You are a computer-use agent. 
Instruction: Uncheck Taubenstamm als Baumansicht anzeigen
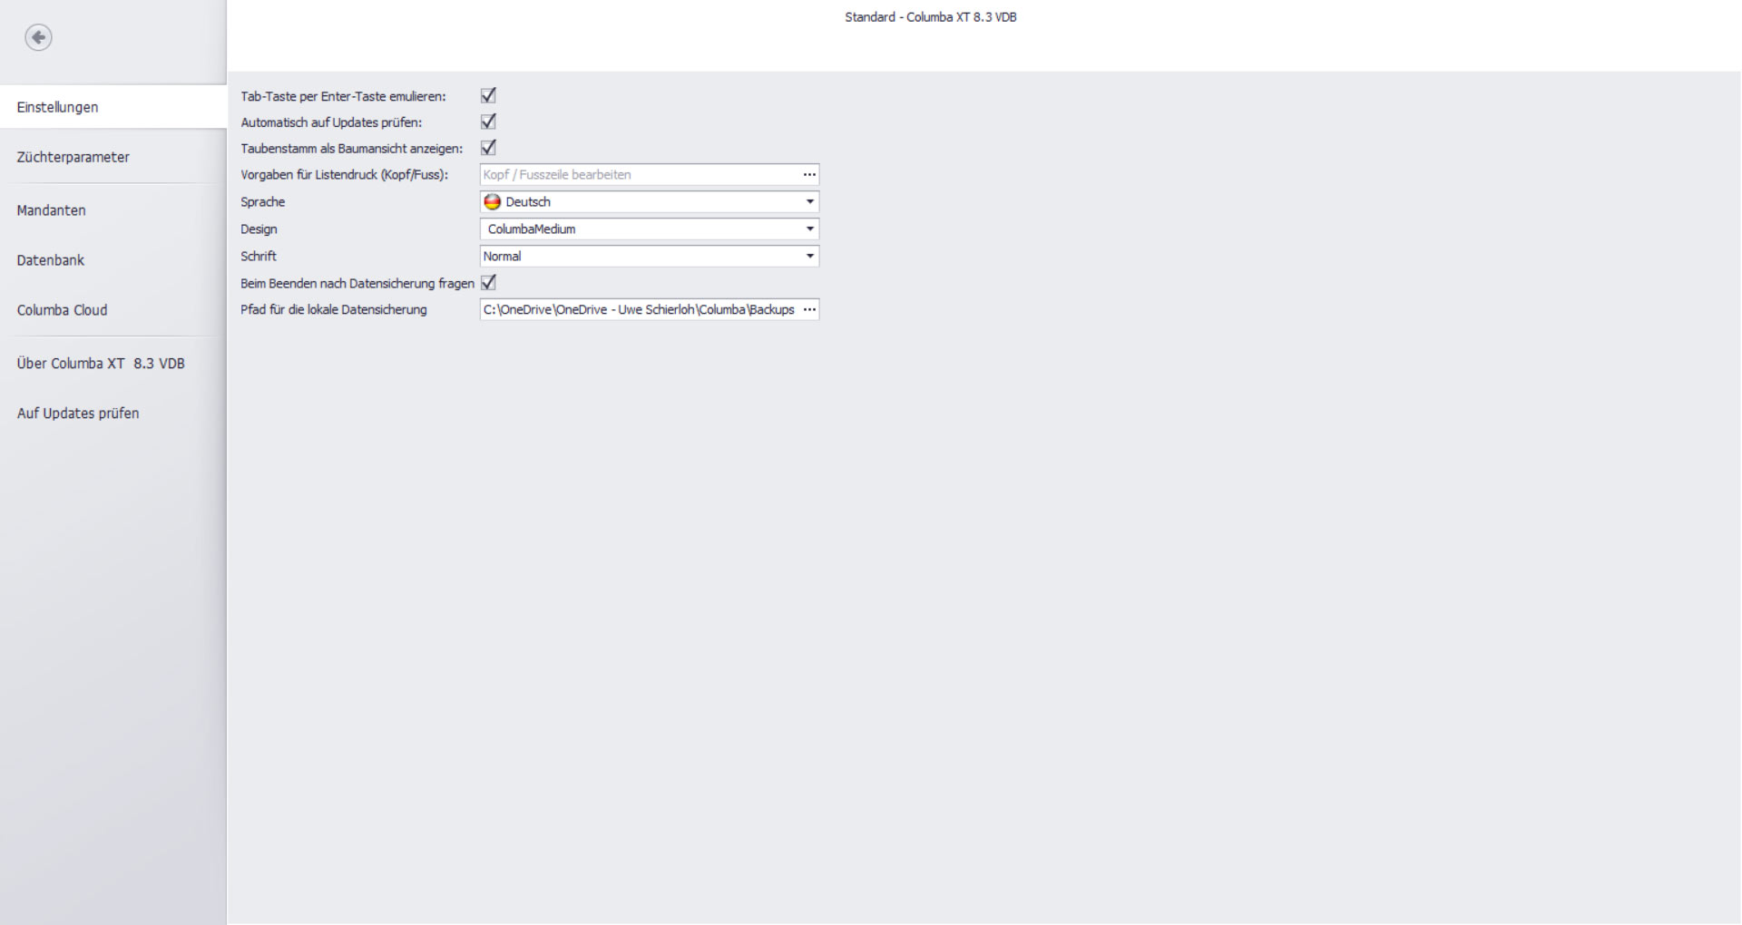pos(488,148)
